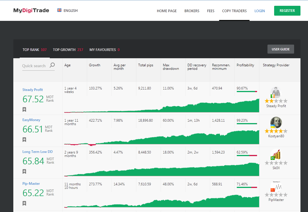The width and height of the screenshot is (308, 212).
Task: Click the quick search magnifier icon
Action: pyautogui.click(x=52, y=65)
